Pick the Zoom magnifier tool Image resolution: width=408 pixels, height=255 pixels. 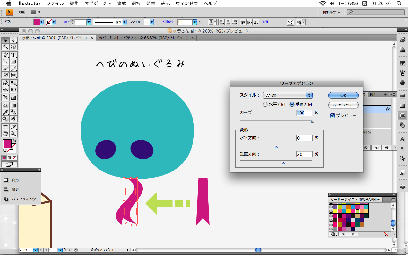point(13,134)
